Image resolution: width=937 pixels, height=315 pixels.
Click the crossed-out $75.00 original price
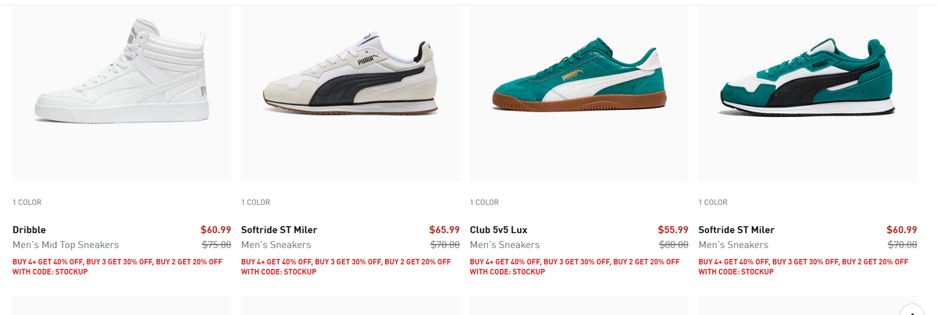click(x=216, y=245)
